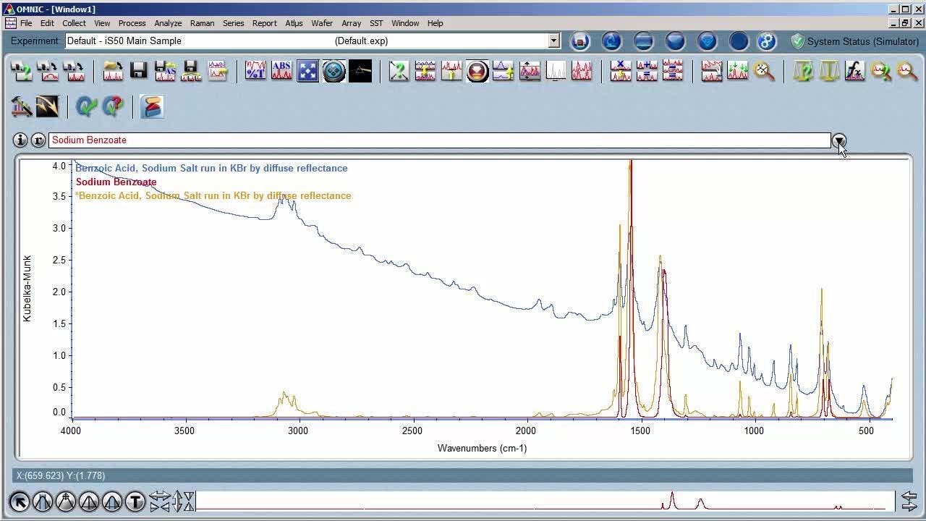Image resolution: width=926 pixels, height=521 pixels.
Task: Click the ABS absorbance conversion icon
Action: point(281,70)
